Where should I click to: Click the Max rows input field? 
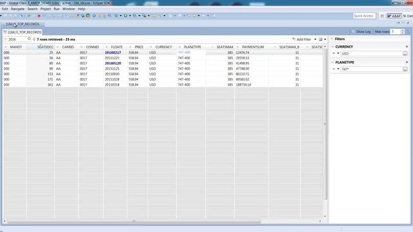(395, 32)
